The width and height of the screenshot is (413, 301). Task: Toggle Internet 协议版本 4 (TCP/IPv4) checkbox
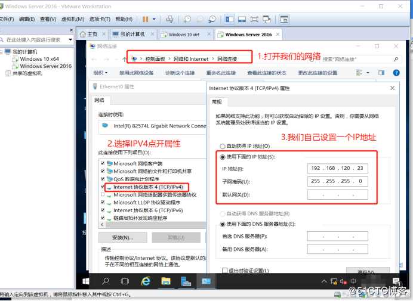103,187
